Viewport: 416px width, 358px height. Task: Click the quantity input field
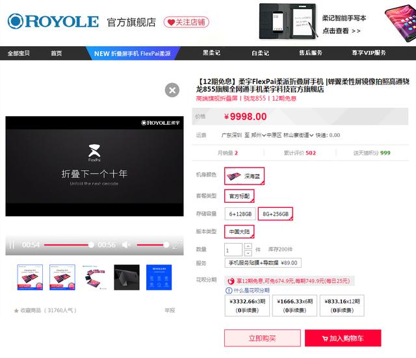[x=233, y=249]
